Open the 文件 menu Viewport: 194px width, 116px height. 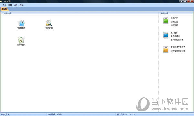click(x=4, y=5)
